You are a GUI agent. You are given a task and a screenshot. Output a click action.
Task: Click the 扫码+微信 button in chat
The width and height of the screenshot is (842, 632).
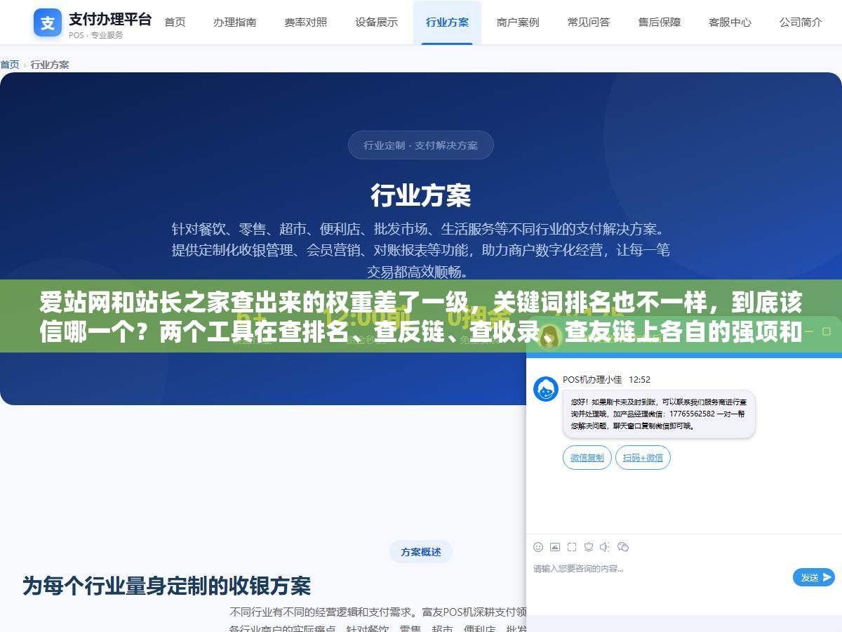643,458
